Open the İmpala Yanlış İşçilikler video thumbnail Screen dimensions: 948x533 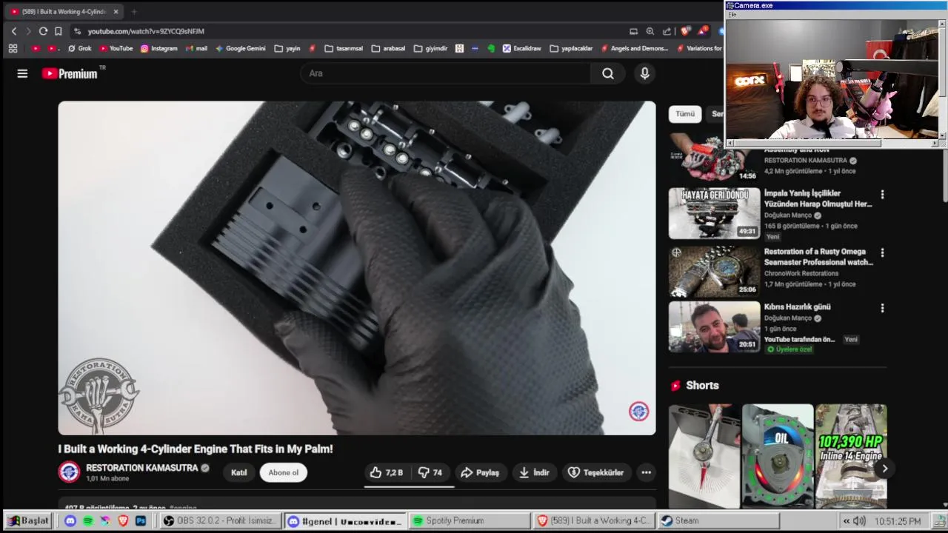[714, 213]
